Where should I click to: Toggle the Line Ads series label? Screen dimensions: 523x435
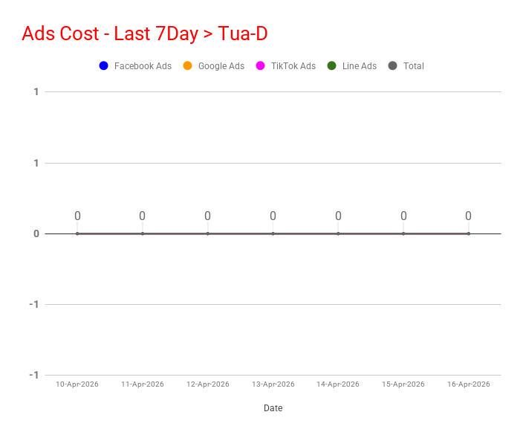click(359, 66)
